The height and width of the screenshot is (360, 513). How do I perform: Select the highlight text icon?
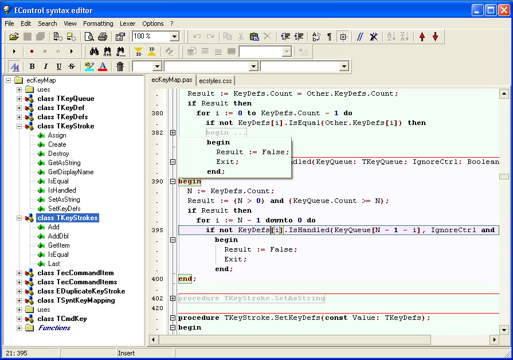[89, 67]
